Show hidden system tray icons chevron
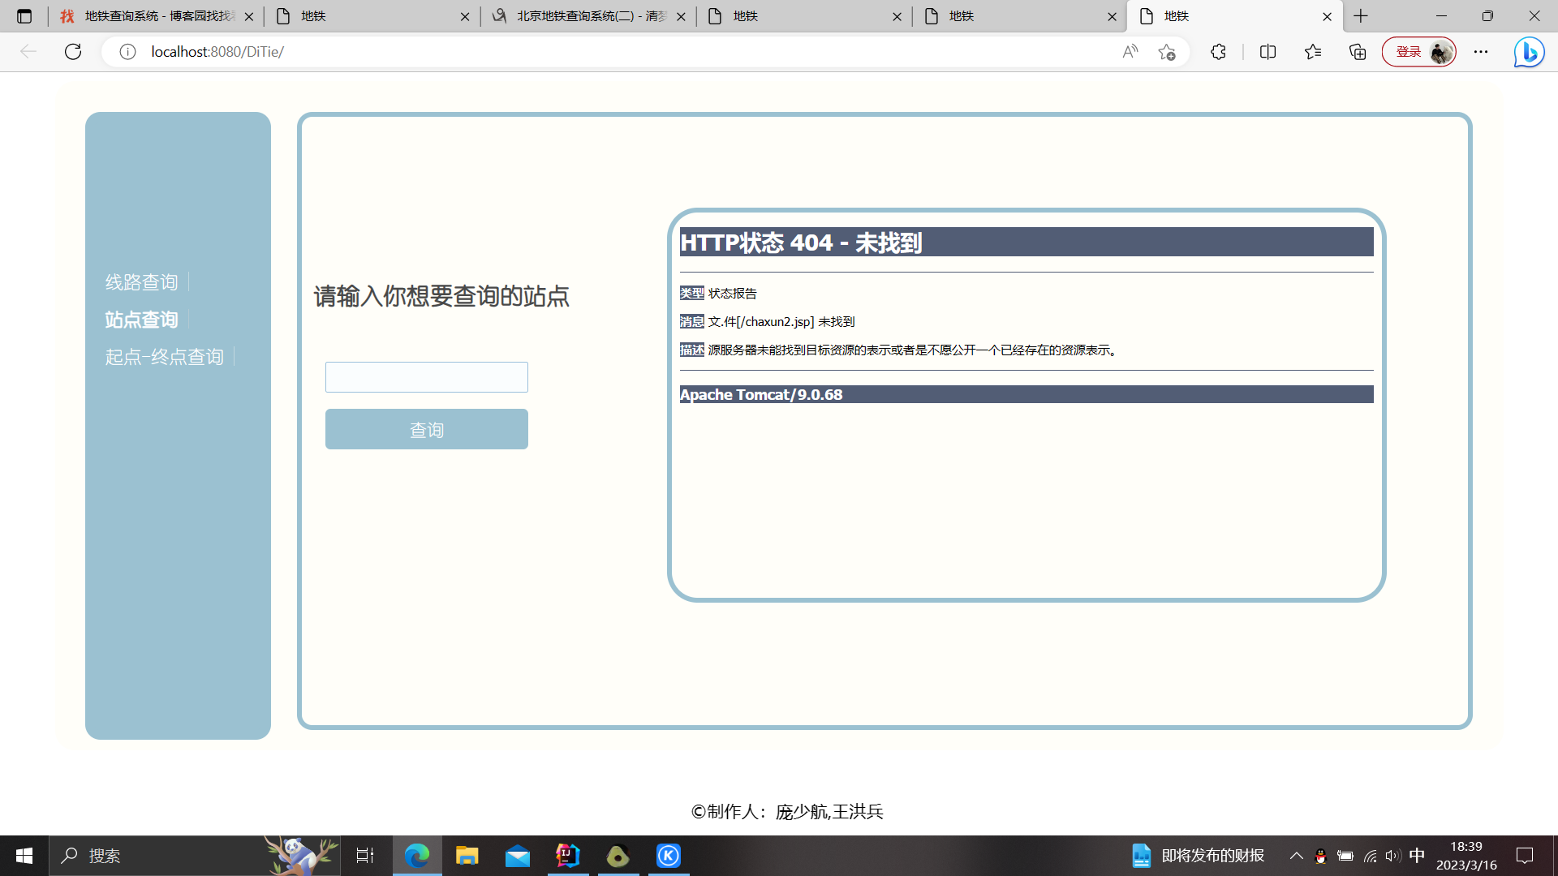Image resolution: width=1558 pixels, height=876 pixels. [x=1296, y=856]
